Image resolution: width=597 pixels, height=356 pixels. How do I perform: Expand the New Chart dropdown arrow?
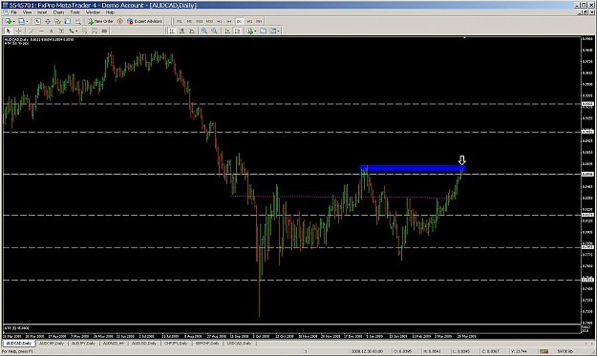point(14,22)
